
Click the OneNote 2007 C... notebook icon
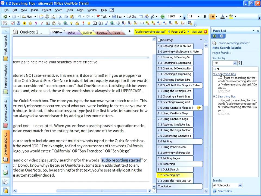click(5, 160)
